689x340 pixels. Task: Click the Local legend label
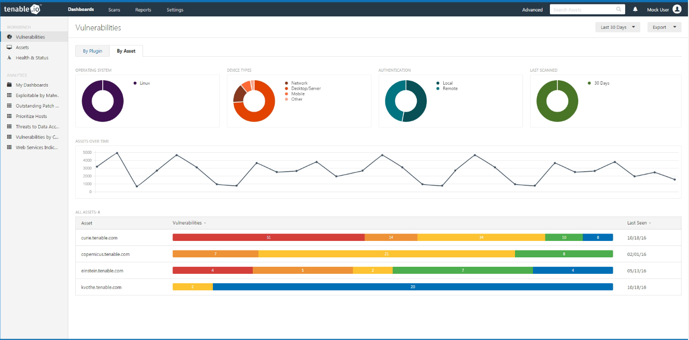coord(448,83)
